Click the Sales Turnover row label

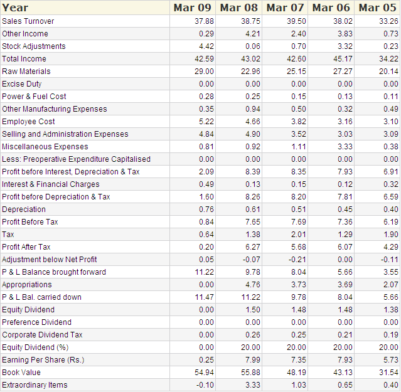coord(28,21)
